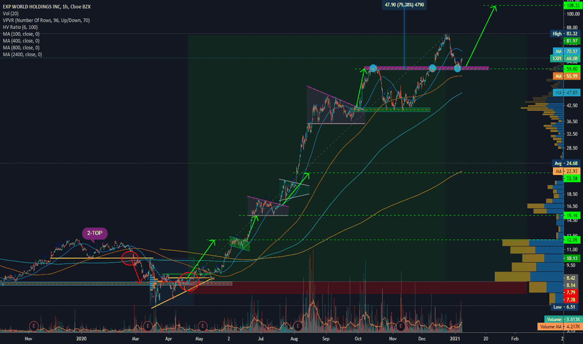
Task: Click the EXPI 66.08 last price label
Action: click(x=565, y=58)
